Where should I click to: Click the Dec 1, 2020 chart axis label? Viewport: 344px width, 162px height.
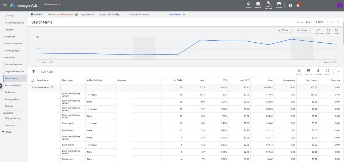pos(48,63)
